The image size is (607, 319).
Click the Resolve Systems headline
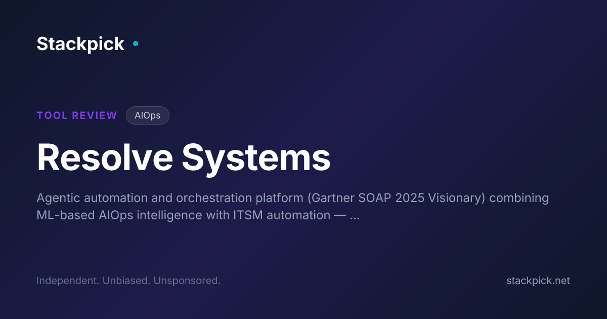click(x=184, y=157)
